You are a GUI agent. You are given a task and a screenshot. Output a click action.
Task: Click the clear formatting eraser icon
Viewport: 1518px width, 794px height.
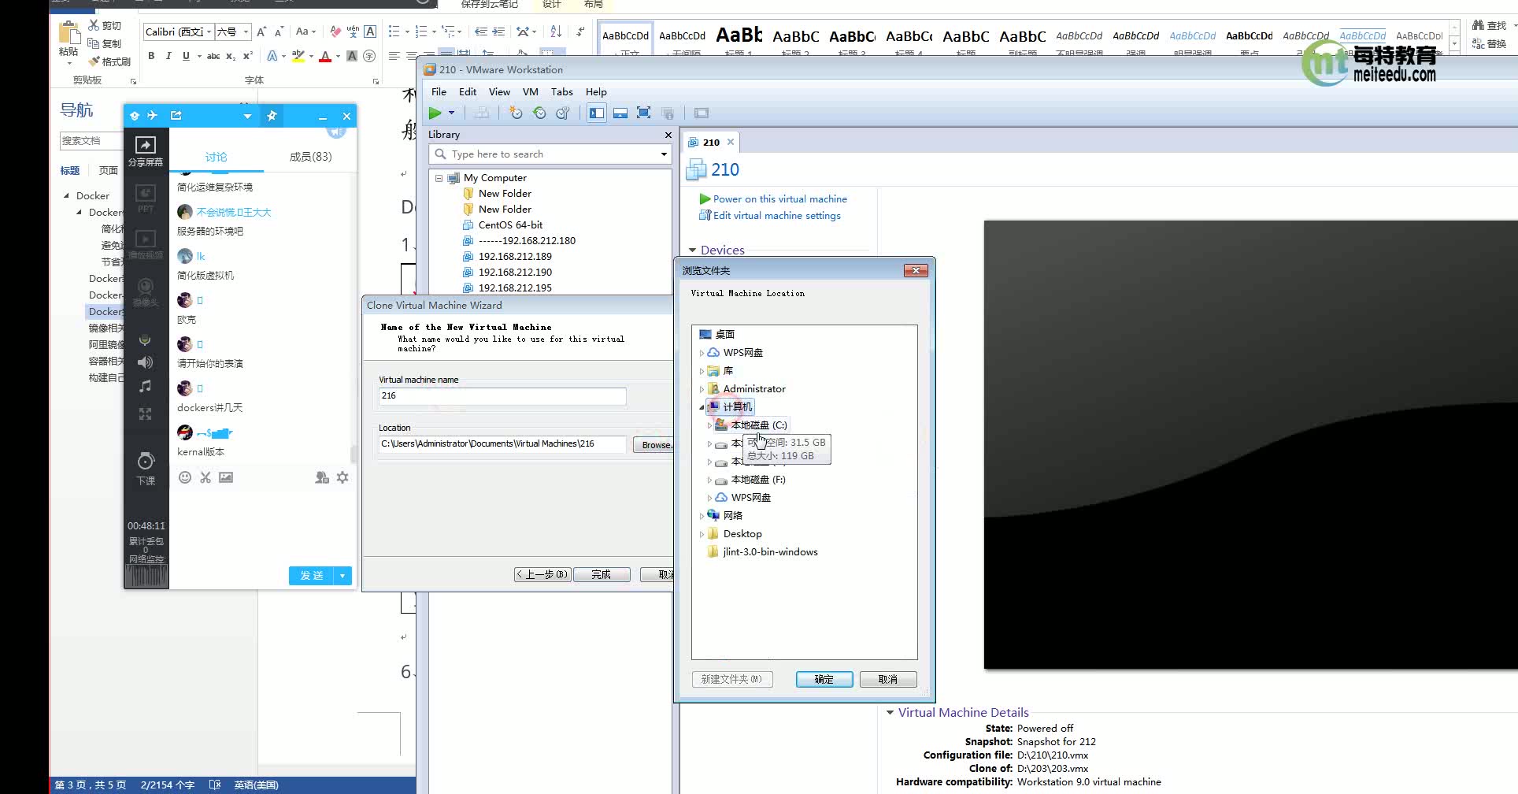coord(335,32)
